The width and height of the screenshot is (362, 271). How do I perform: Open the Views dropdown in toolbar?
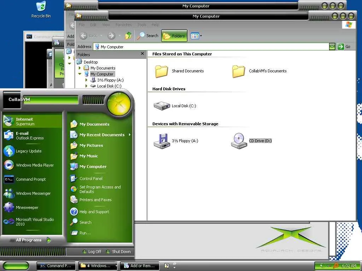196,36
